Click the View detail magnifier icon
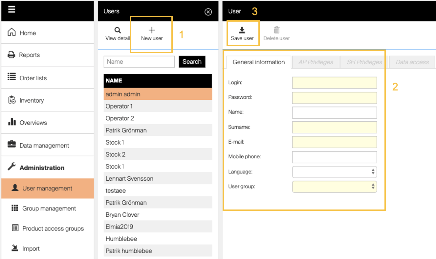The height and width of the screenshot is (259, 436). tap(118, 30)
